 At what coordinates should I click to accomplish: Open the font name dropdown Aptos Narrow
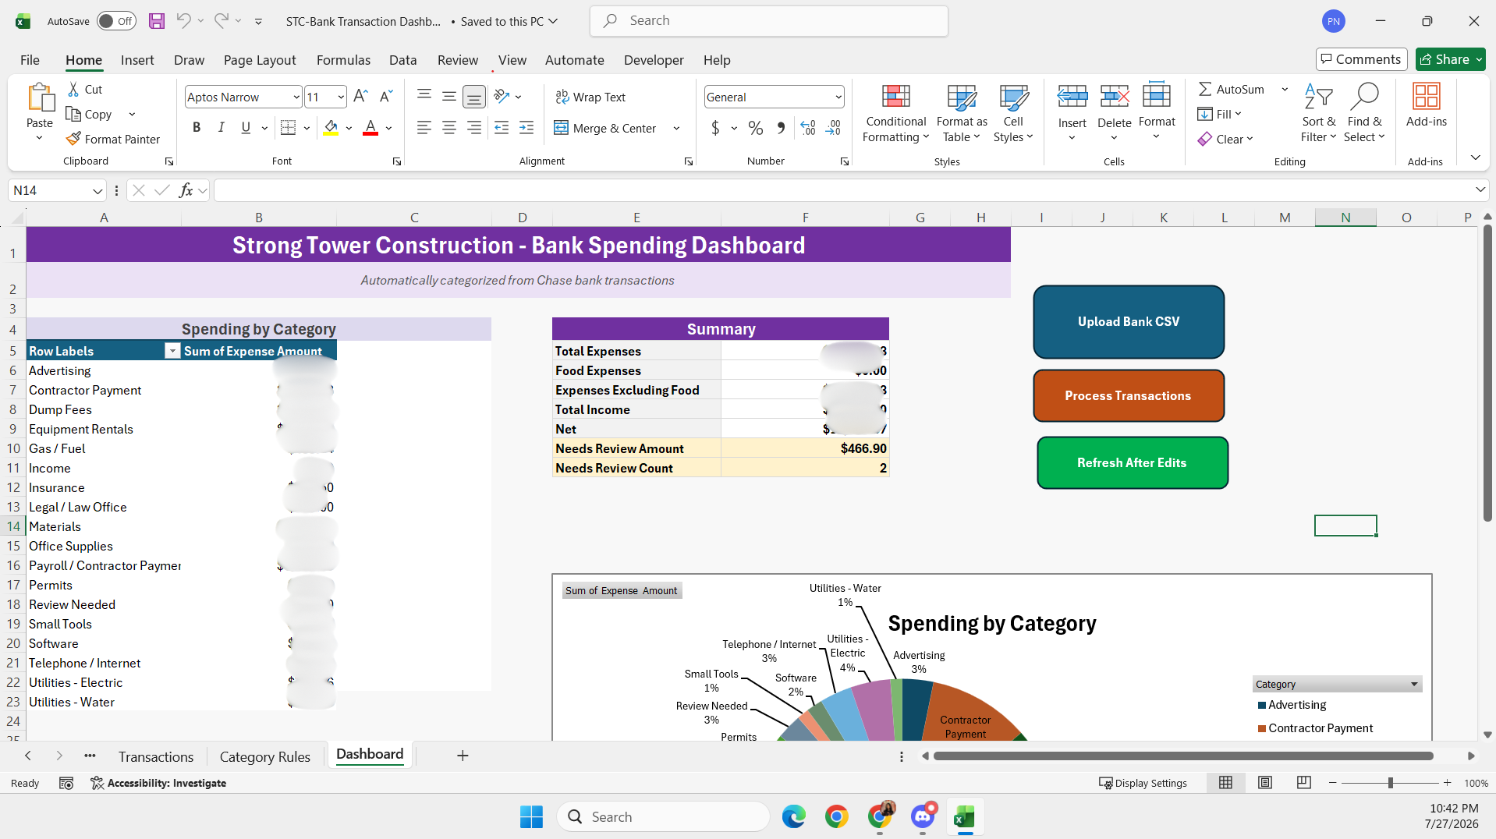click(296, 97)
